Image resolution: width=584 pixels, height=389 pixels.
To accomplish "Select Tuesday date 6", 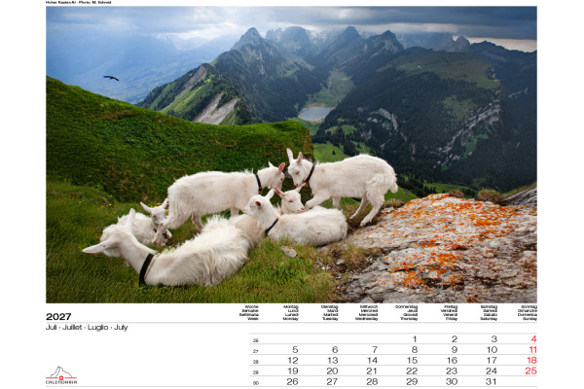I will [335, 350].
